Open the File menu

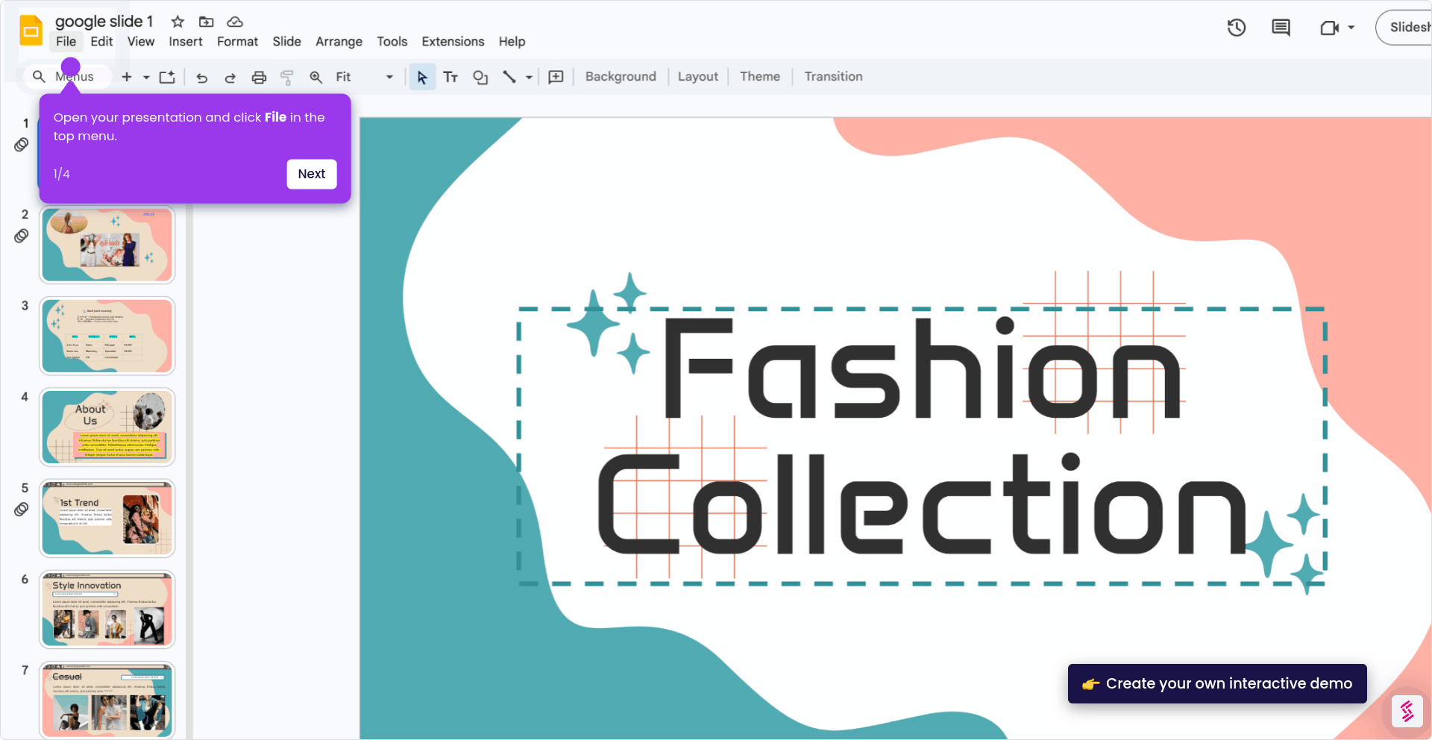[x=66, y=42]
